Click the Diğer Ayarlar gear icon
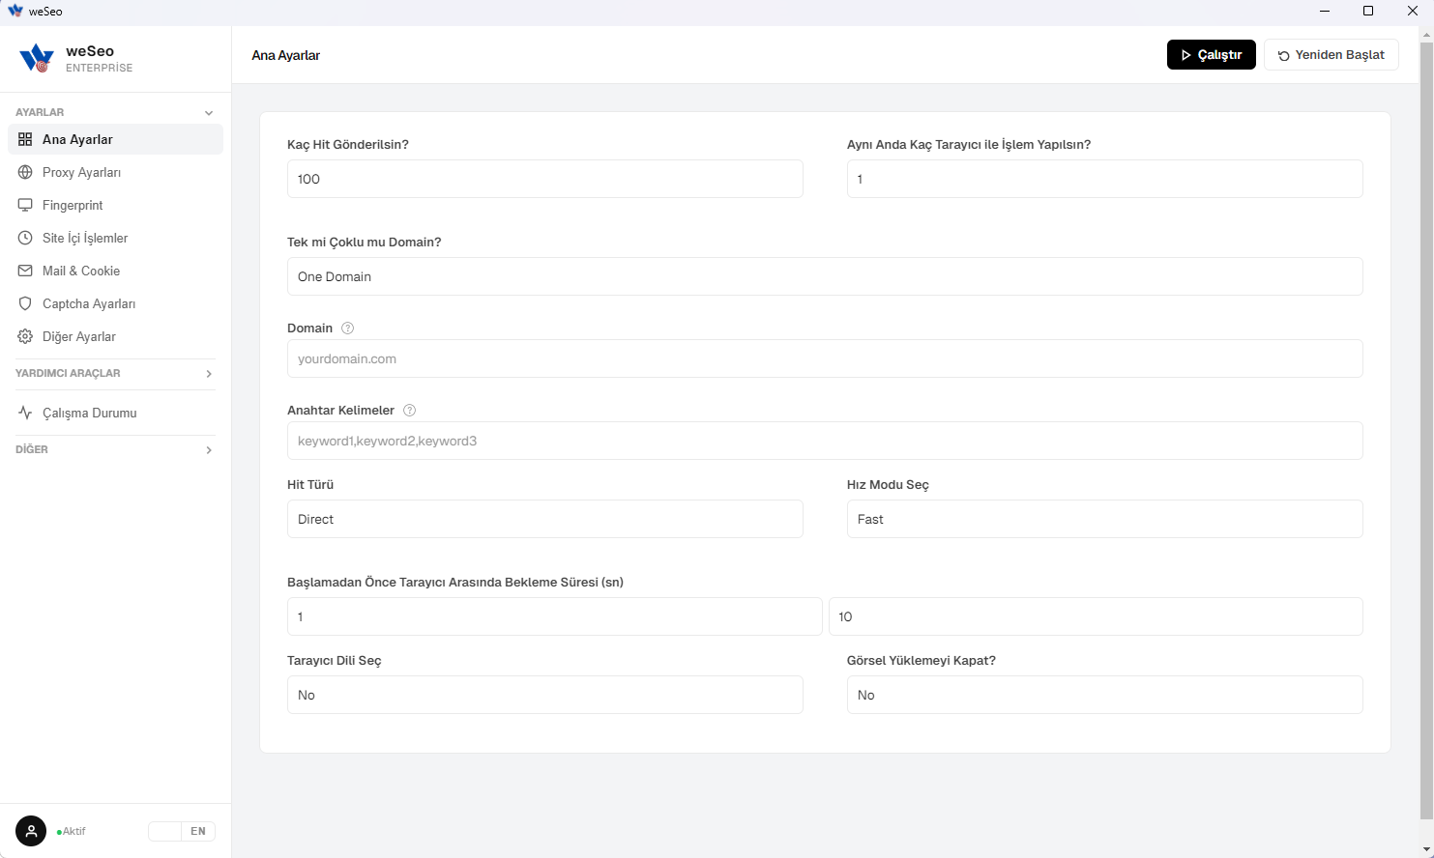Image resolution: width=1434 pixels, height=858 pixels. (x=25, y=336)
